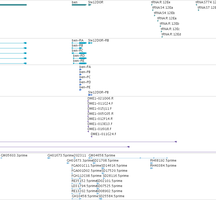Click the FGA001C11.5prime EST label
This screenshot has height=200, width=216.
point(86,166)
